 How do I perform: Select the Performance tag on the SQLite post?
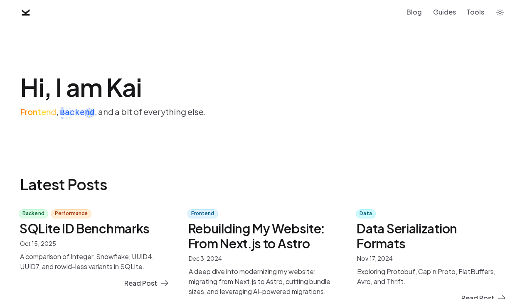coord(71,213)
